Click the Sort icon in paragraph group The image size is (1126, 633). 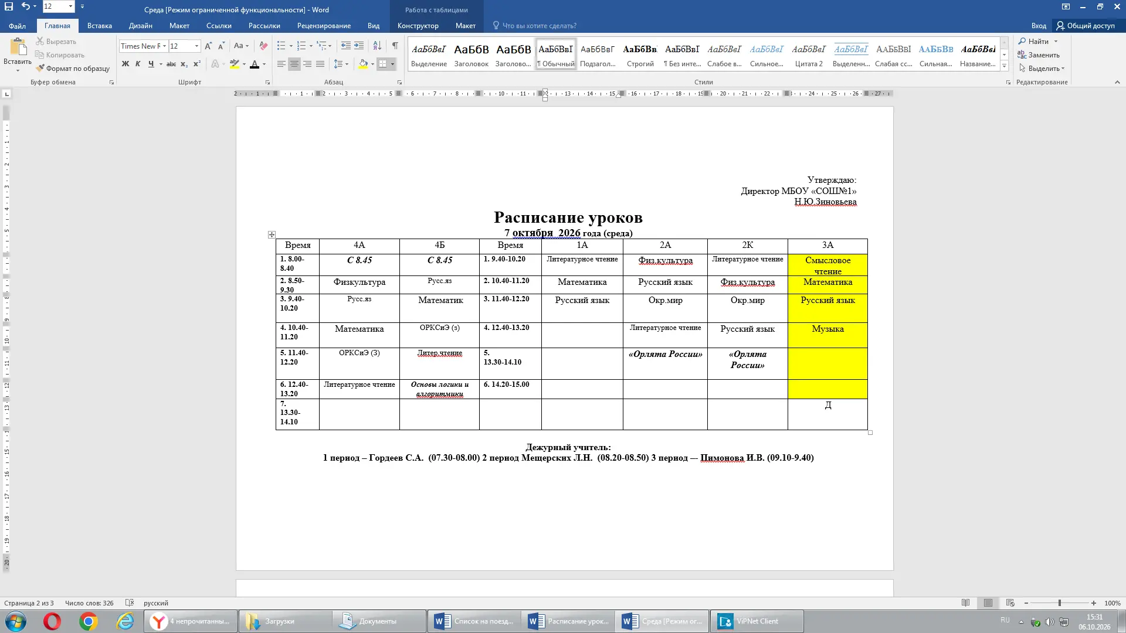(x=377, y=46)
